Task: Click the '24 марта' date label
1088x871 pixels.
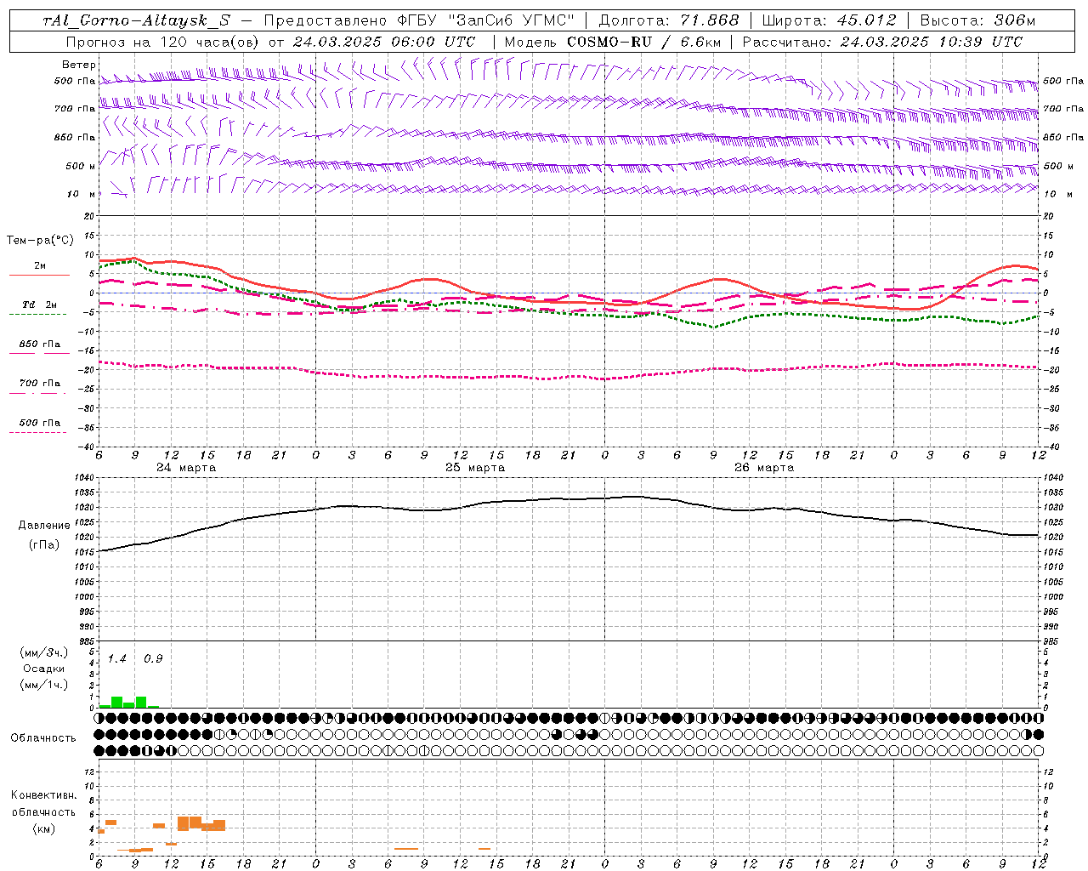Action: pos(186,468)
